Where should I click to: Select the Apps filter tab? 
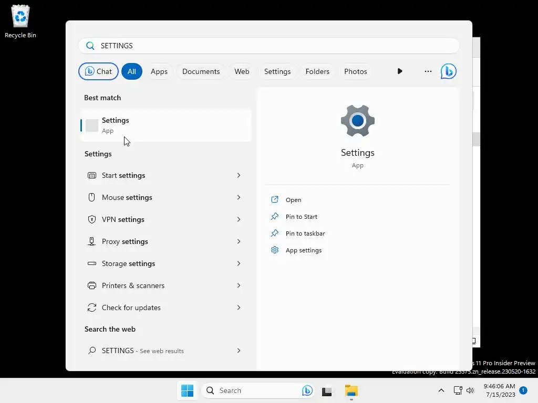(x=159, y=71)
